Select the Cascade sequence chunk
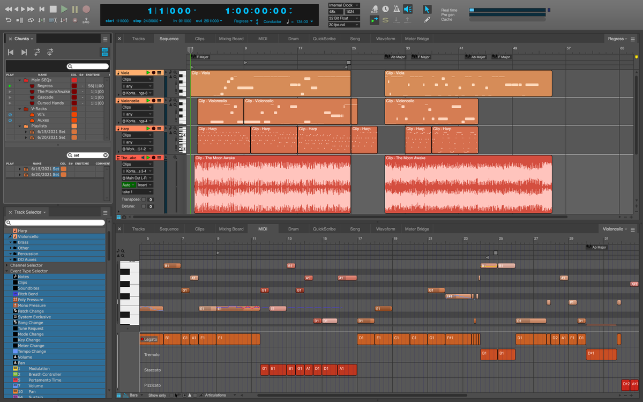Viewport: 643px width, 402px height. 46,97
